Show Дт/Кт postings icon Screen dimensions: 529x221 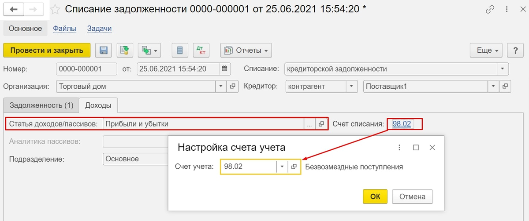[201, 50]
